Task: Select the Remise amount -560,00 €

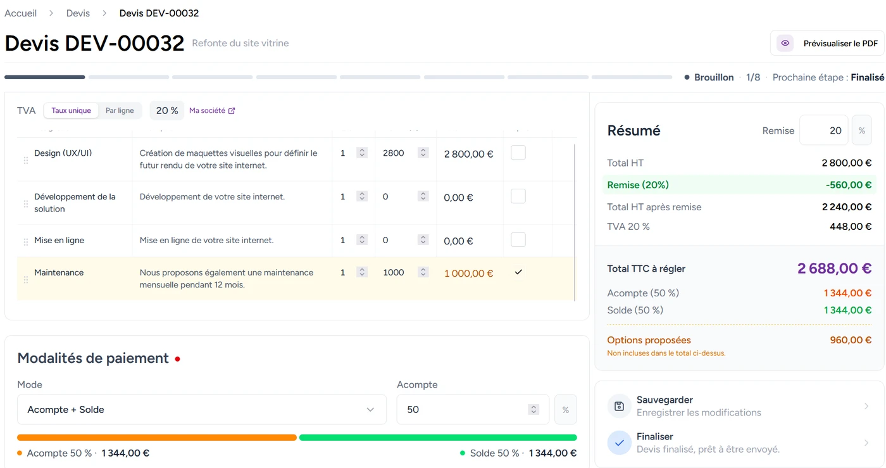Action: click(x=849, y=185)
